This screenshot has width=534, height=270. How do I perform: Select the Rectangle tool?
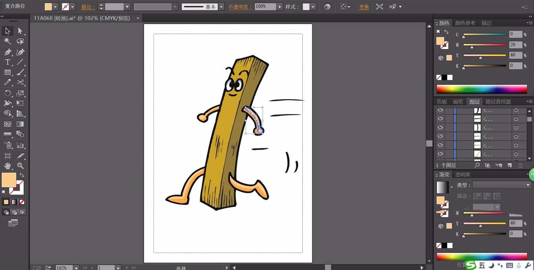click(7, 72)
